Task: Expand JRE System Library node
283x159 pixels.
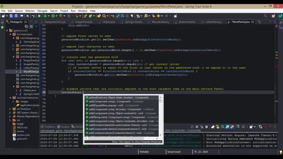Action: pyautogui.click(x=10, y=113)
